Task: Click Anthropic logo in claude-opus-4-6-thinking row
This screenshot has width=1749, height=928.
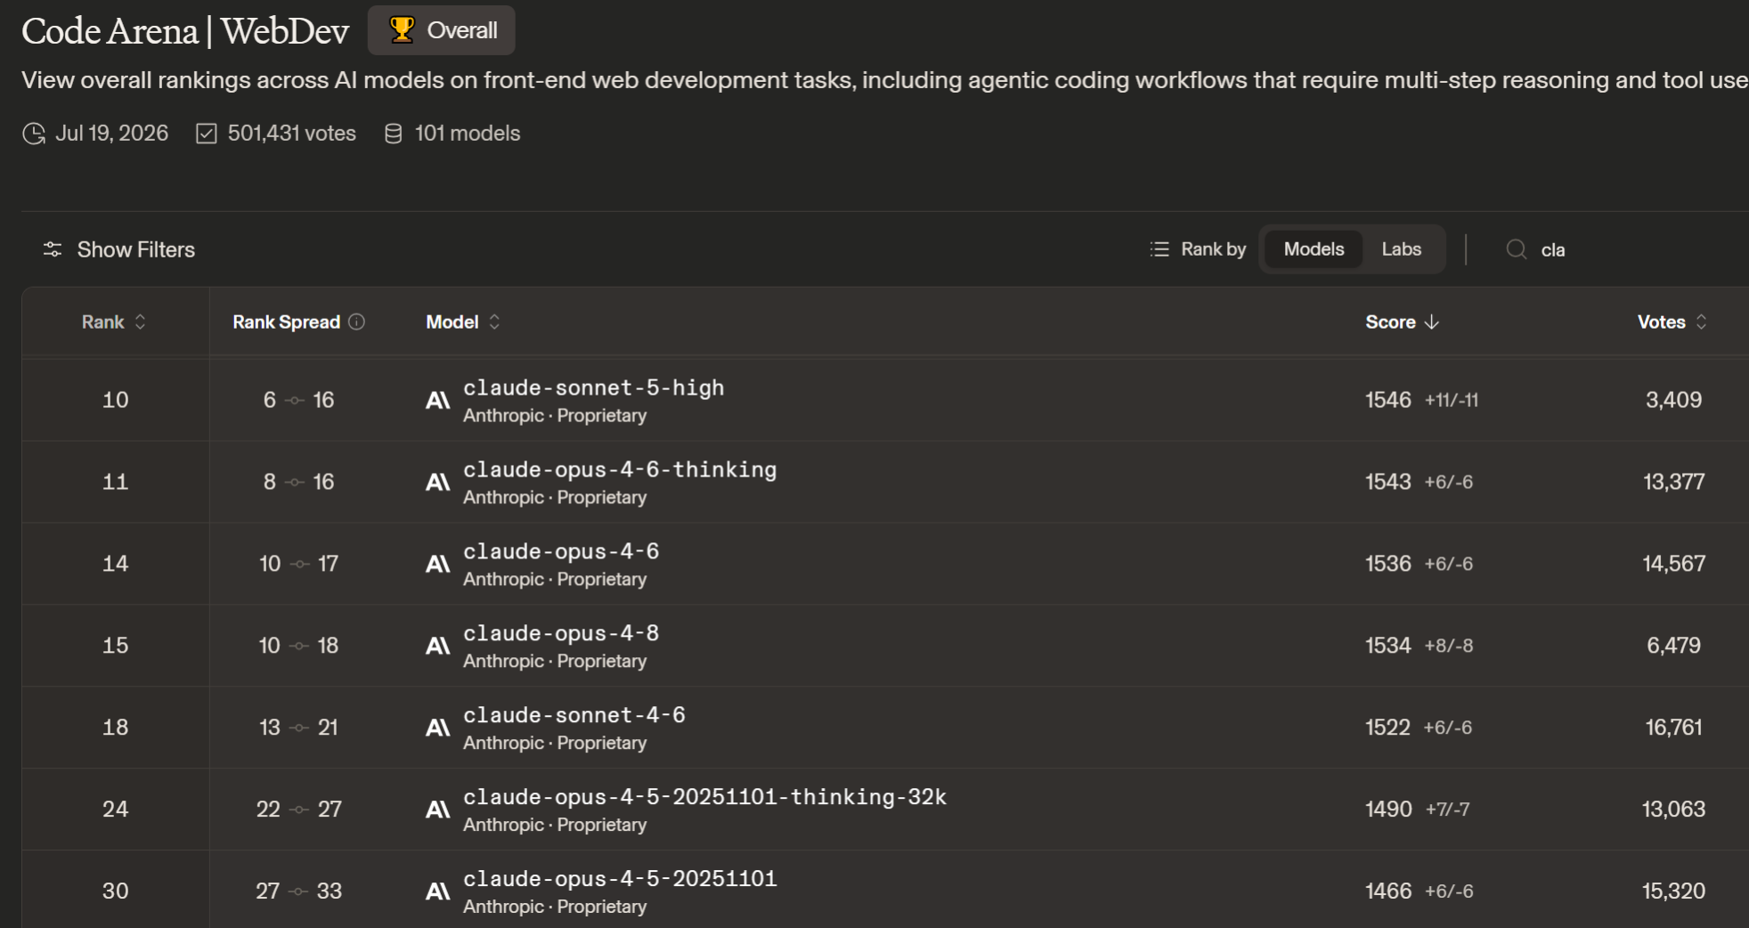Action: click(438, 482)
